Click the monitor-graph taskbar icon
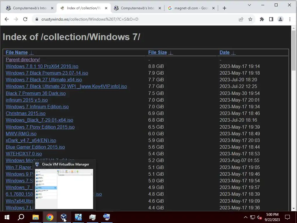Image resolution: width=297 pixels, height=223 pixels. [x=93, y=217]
